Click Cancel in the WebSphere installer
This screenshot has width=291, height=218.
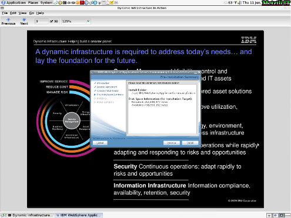(x=100, y=143)
